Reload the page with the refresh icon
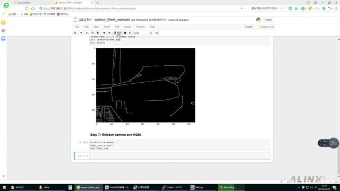Image resolution: width=340 pixels, height=191 pixels. pyautogui.click(x=27, y=8)
